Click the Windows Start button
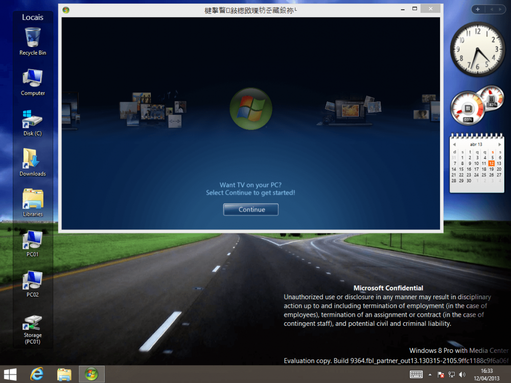This screenshot has height=383, width=511. 10,374
